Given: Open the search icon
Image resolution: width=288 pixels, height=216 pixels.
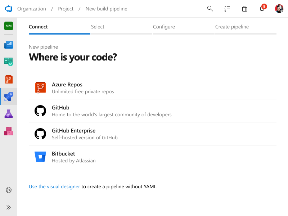Looking at the screenshot, I should point(210,9).
